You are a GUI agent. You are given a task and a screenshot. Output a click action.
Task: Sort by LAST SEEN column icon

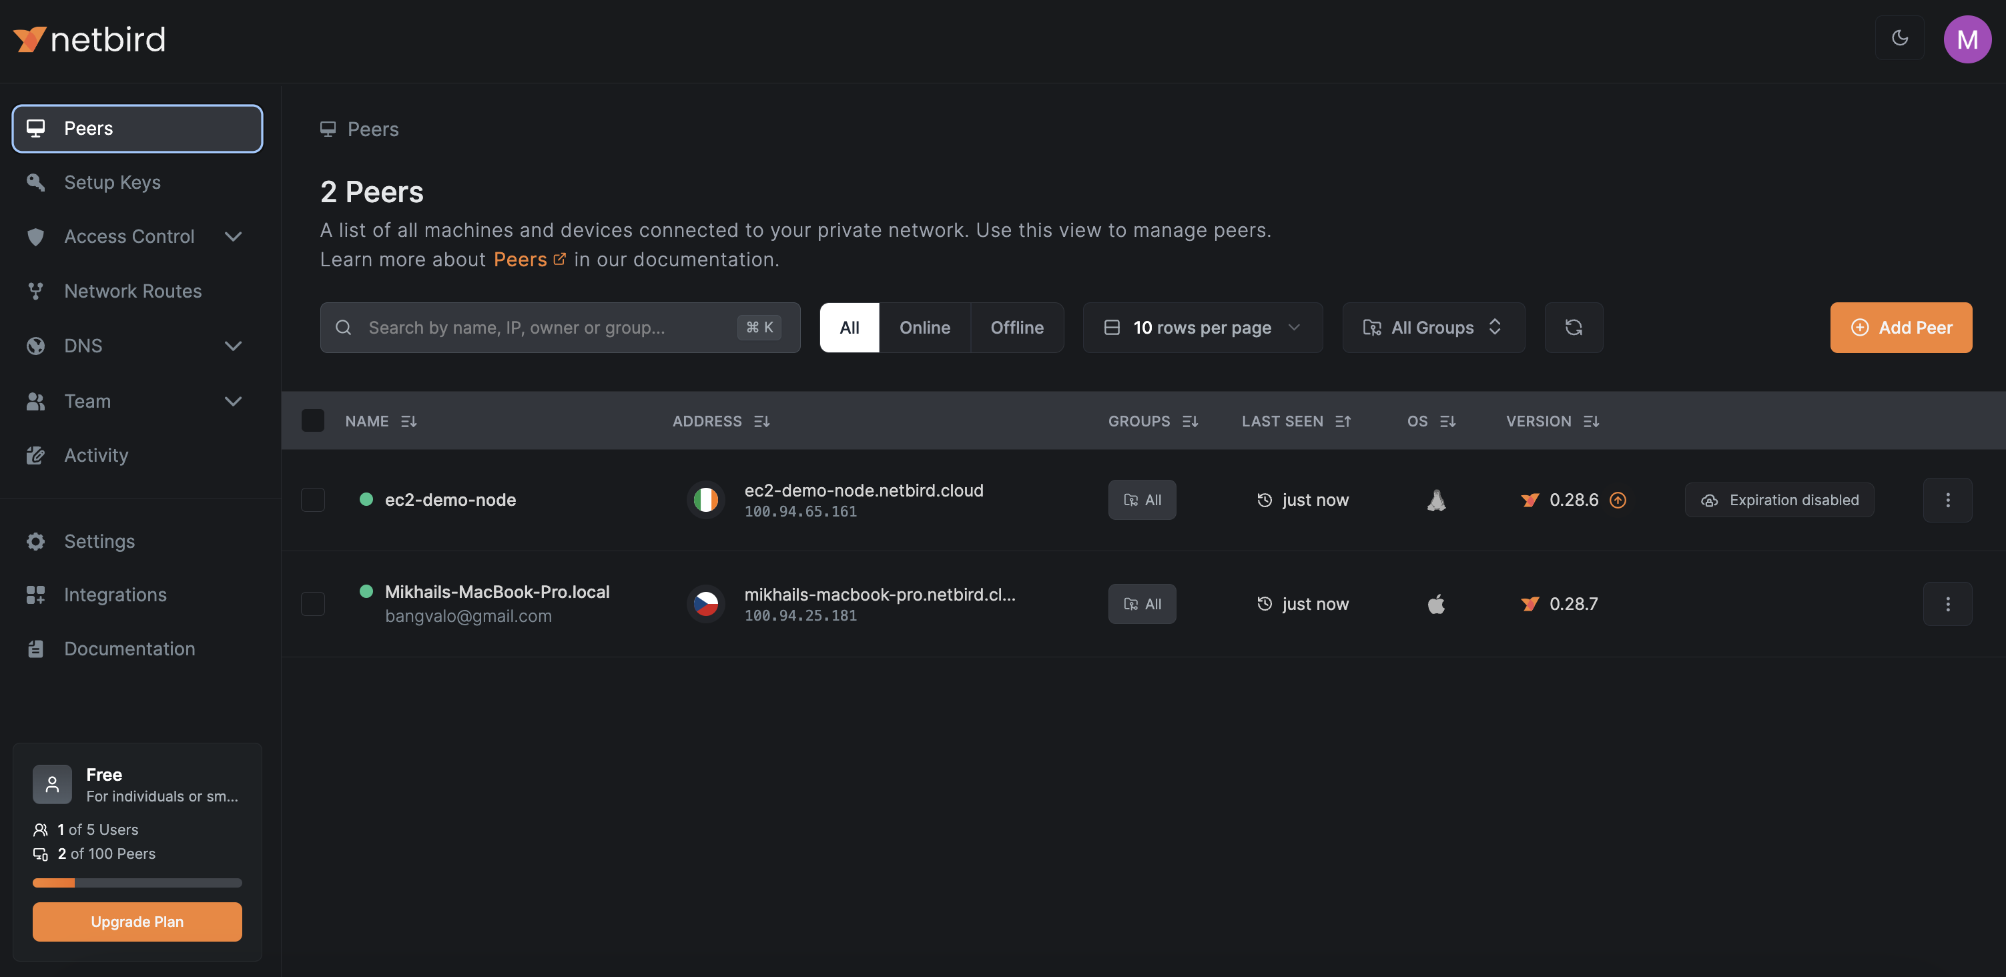pyautogui.click(x=1343, y=421)
